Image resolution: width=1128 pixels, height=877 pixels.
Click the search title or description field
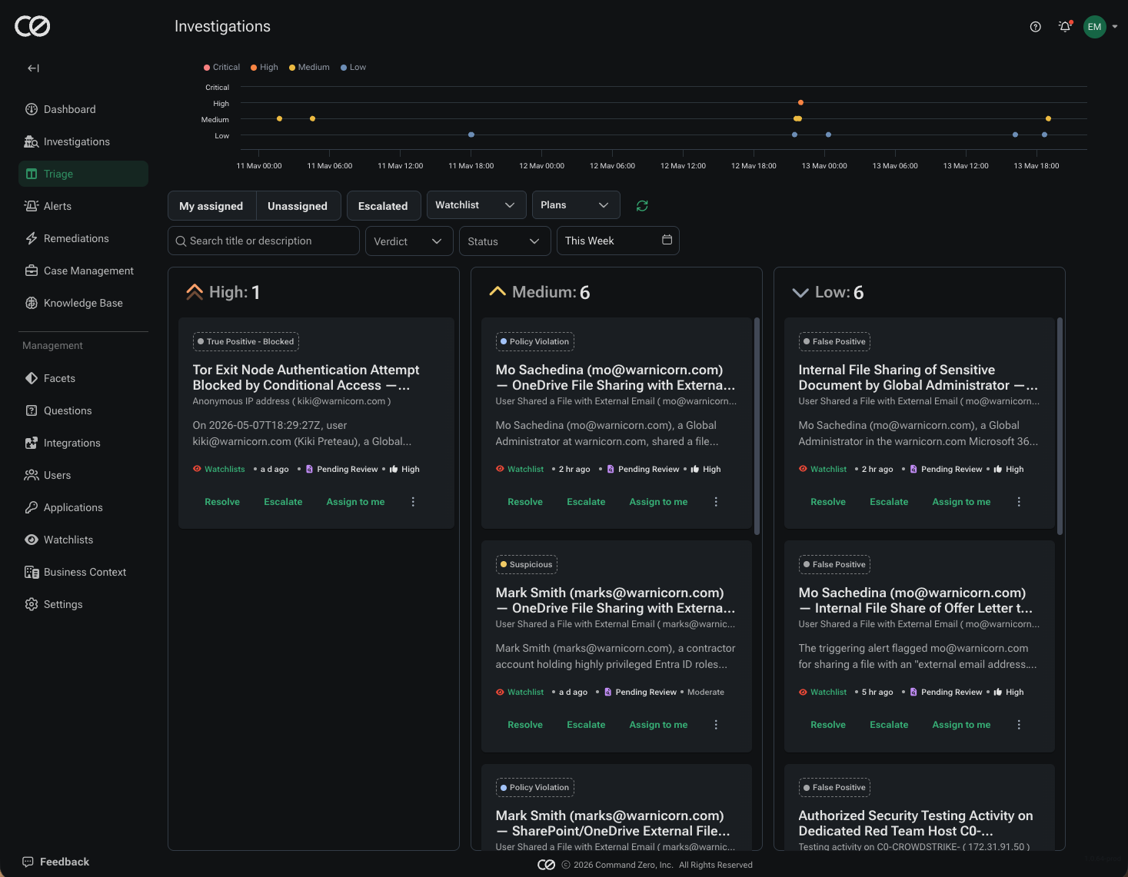[x=264, y=241]
